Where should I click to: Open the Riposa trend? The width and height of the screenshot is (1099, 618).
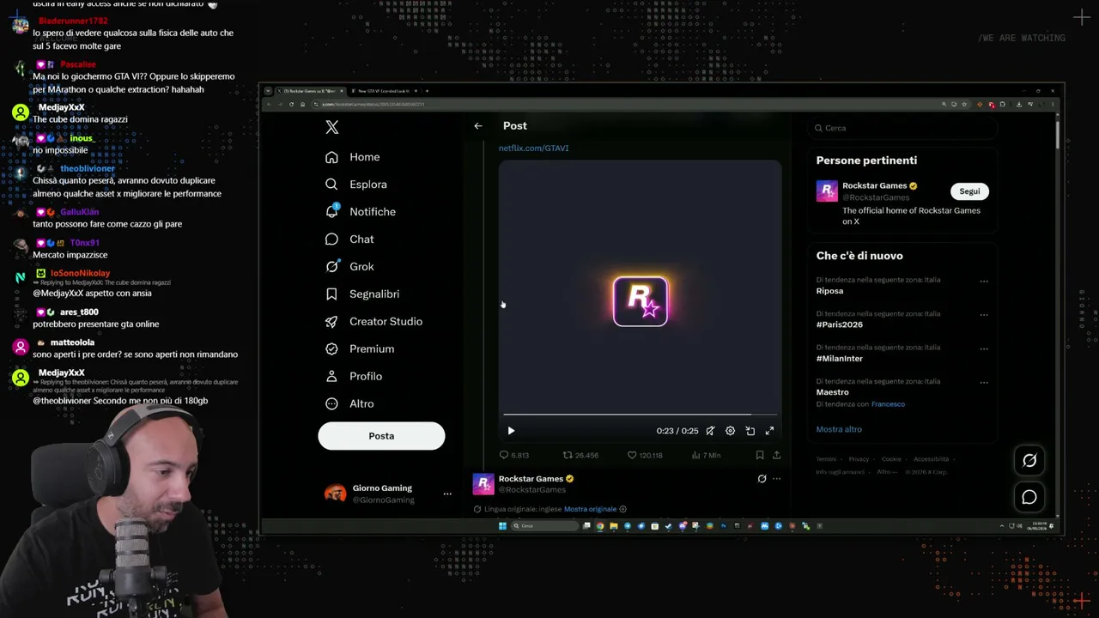(x=829, y=291)
